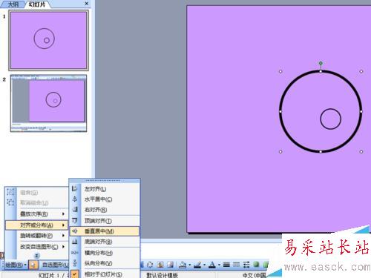The image size is (371, 278).
Task: Toggle 相对于幻灯片(S) checked option
Action: [105, 274]
